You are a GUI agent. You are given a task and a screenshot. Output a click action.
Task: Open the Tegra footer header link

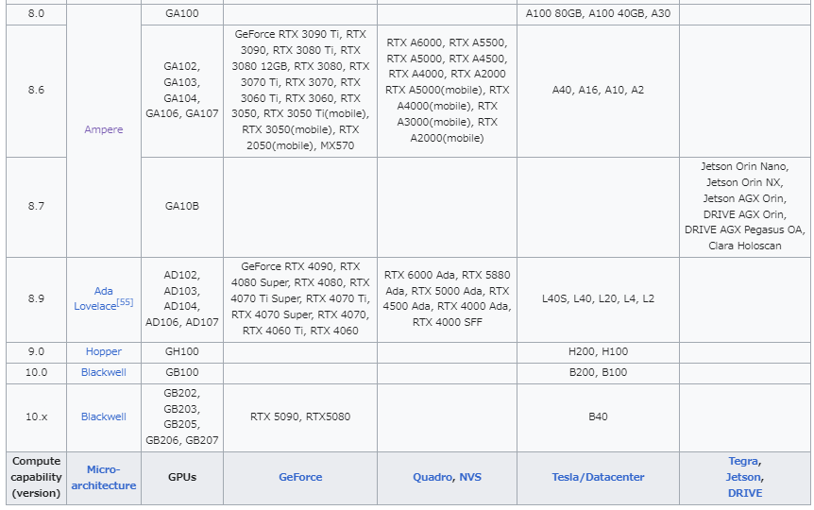click(743, 461)
